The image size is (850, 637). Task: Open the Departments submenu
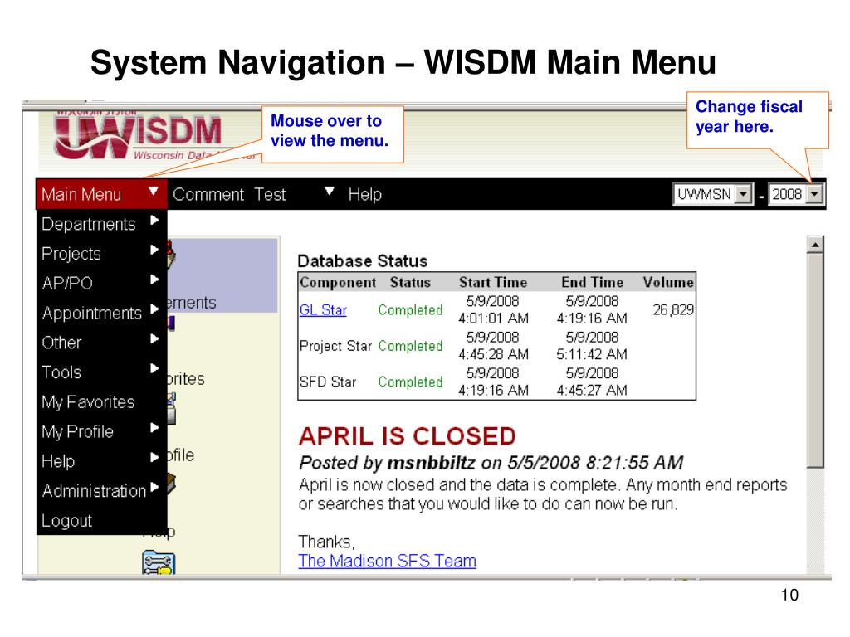point(100,224)
